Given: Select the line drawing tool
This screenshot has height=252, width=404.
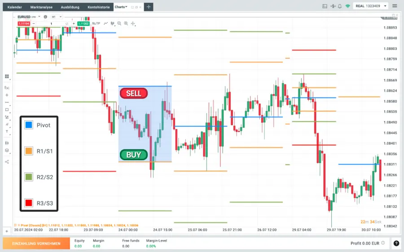Looking at the screenshot, I should (x=7, y=102).
